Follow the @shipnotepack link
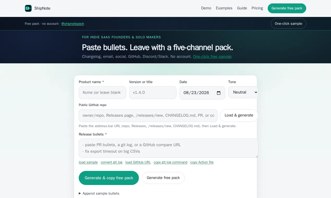331x198 pixels. click(73, 24)
